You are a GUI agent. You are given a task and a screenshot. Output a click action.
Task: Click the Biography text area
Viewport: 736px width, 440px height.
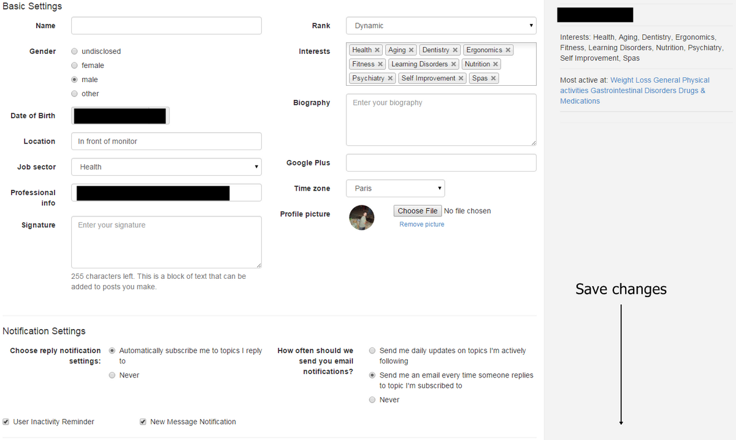click(x=441, y=119)
